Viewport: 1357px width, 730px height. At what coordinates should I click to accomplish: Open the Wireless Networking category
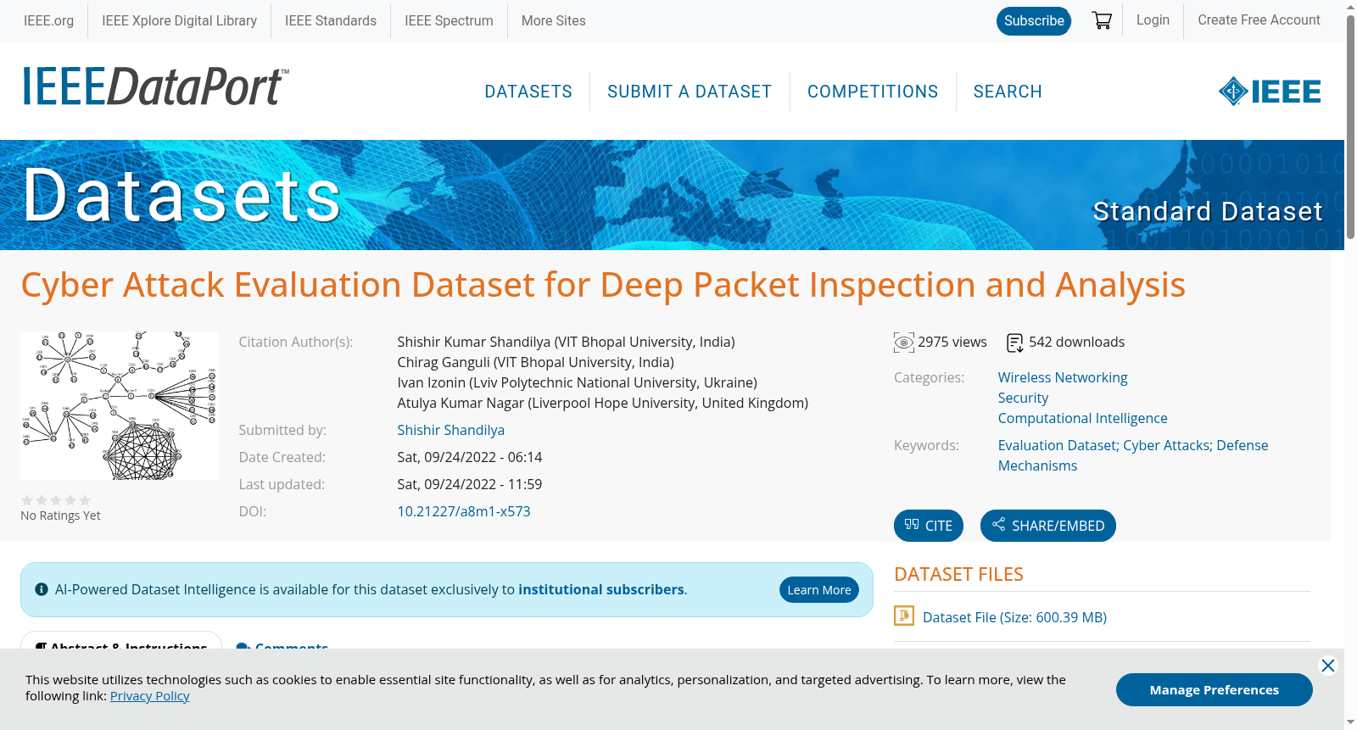point(1063,378)
